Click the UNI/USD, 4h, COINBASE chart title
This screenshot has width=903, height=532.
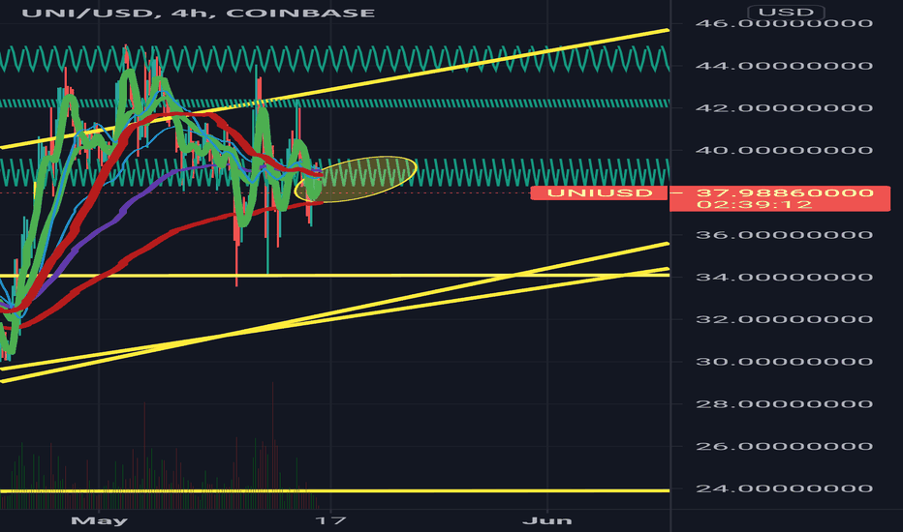[x=198, y=12]
